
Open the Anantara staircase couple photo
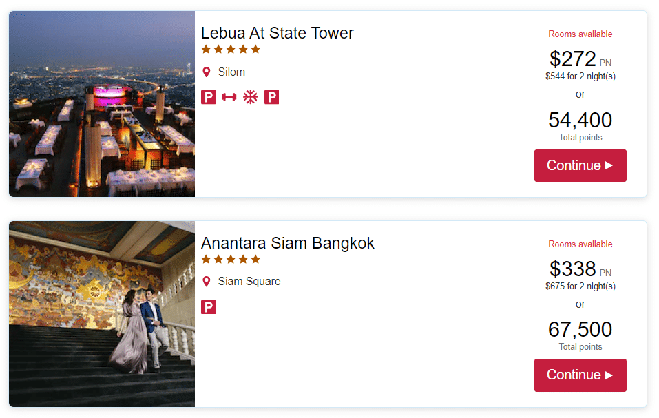[x=102, y=314]
